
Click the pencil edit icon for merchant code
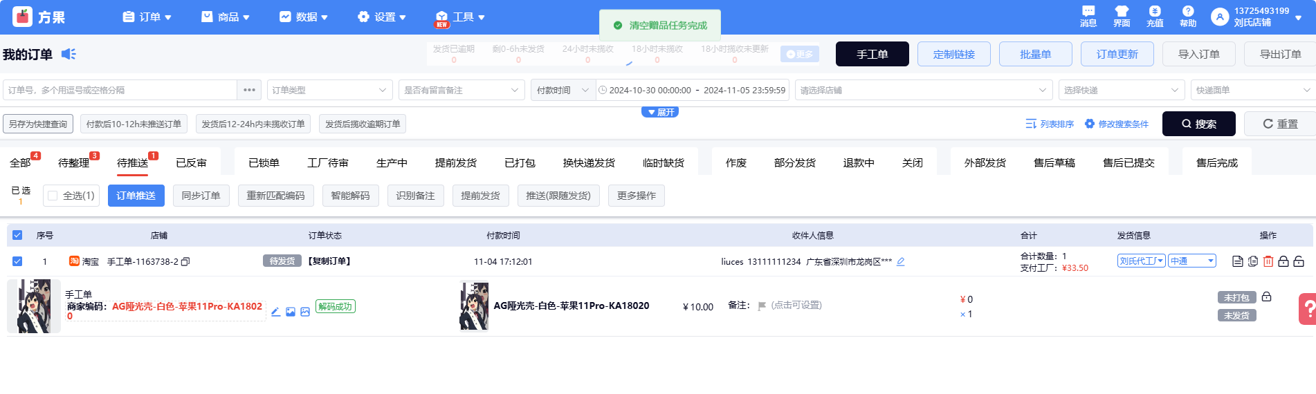click(275, 312)
